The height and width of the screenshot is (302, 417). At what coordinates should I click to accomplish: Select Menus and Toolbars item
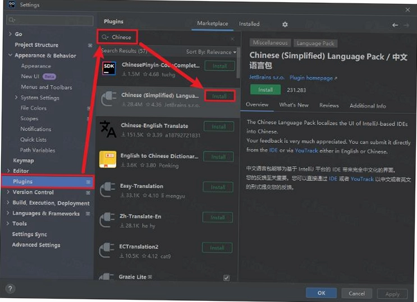point(46,87)
